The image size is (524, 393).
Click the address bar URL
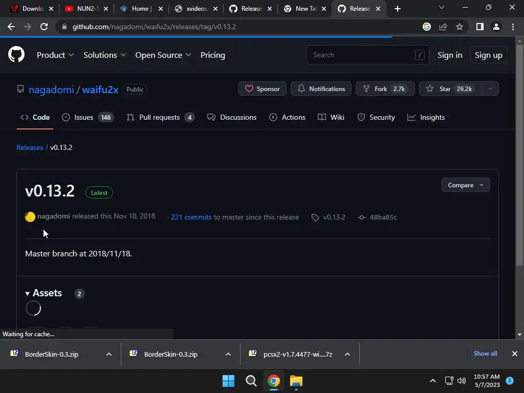pyautogui.click(x=154, y=27)
